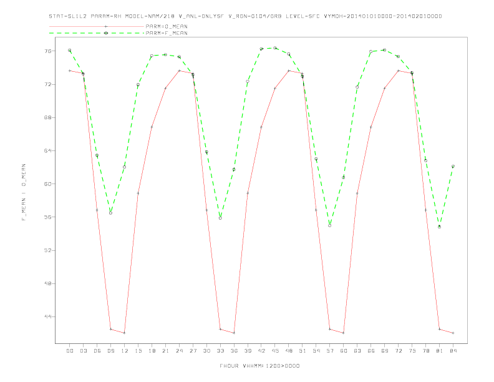The height and width of the screenshot is (382, 494).
Task: Click the vertical y-axis title F_MEAN | O_MEAN
Action: pos(24,192)
